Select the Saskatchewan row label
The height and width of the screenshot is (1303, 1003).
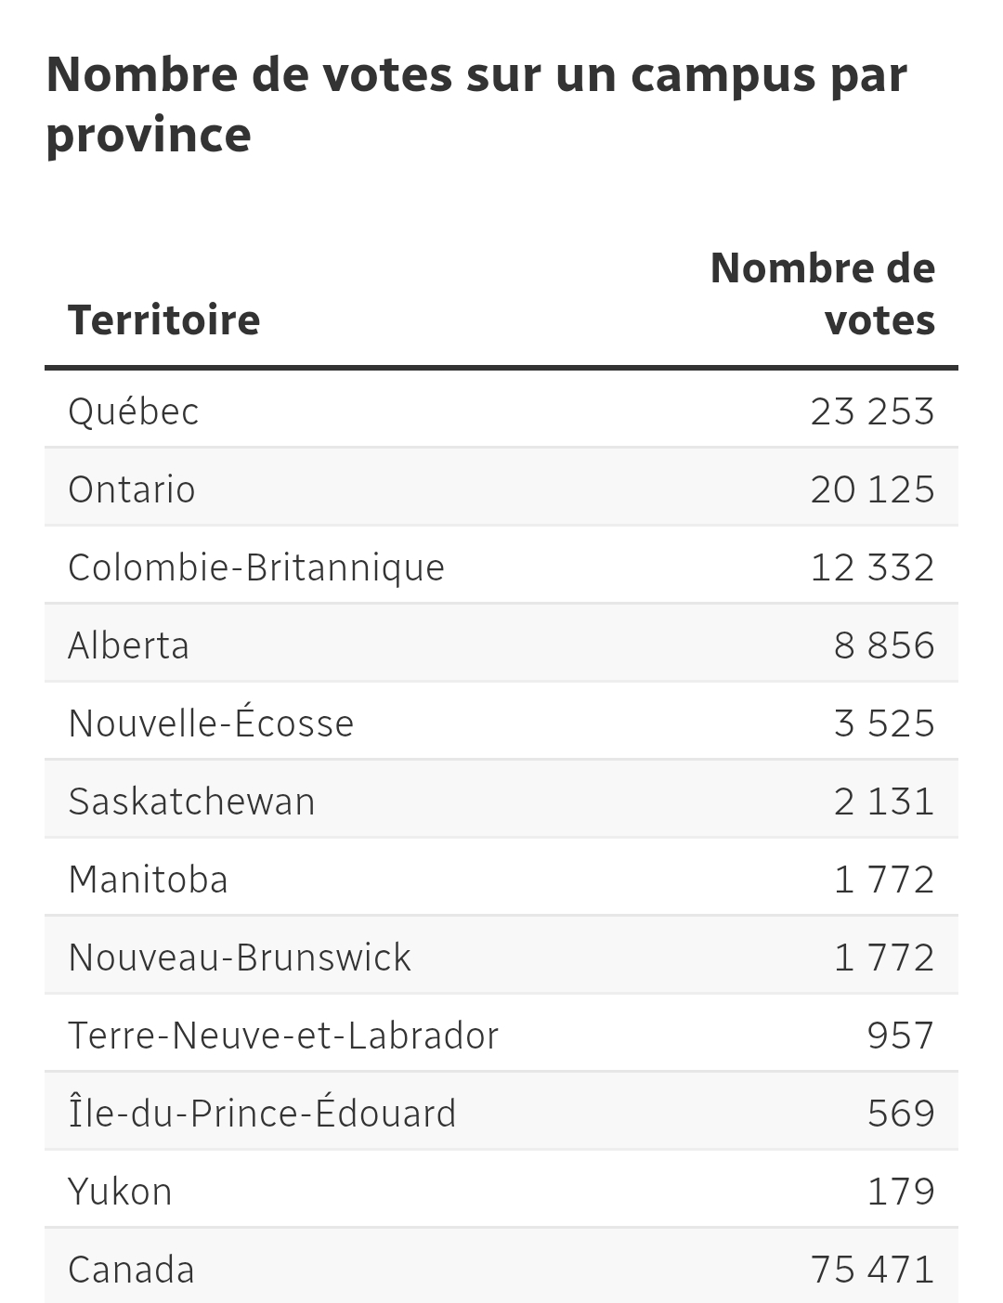pos(192,801)
